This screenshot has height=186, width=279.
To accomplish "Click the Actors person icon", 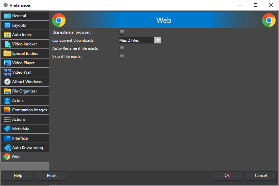I will click(x=7, y=101).
